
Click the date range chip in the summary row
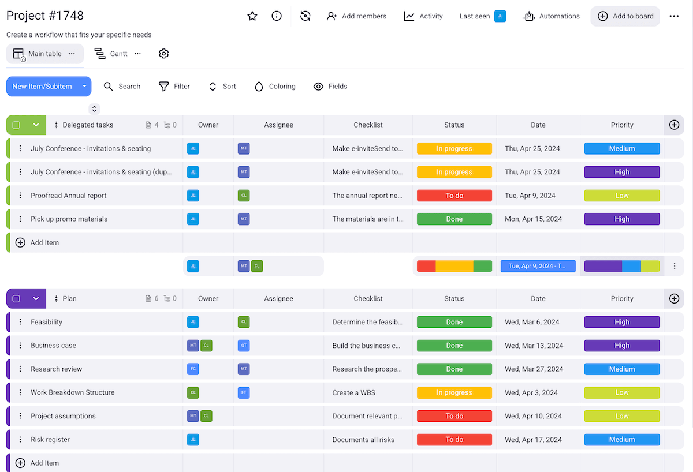tap(538, 266)
